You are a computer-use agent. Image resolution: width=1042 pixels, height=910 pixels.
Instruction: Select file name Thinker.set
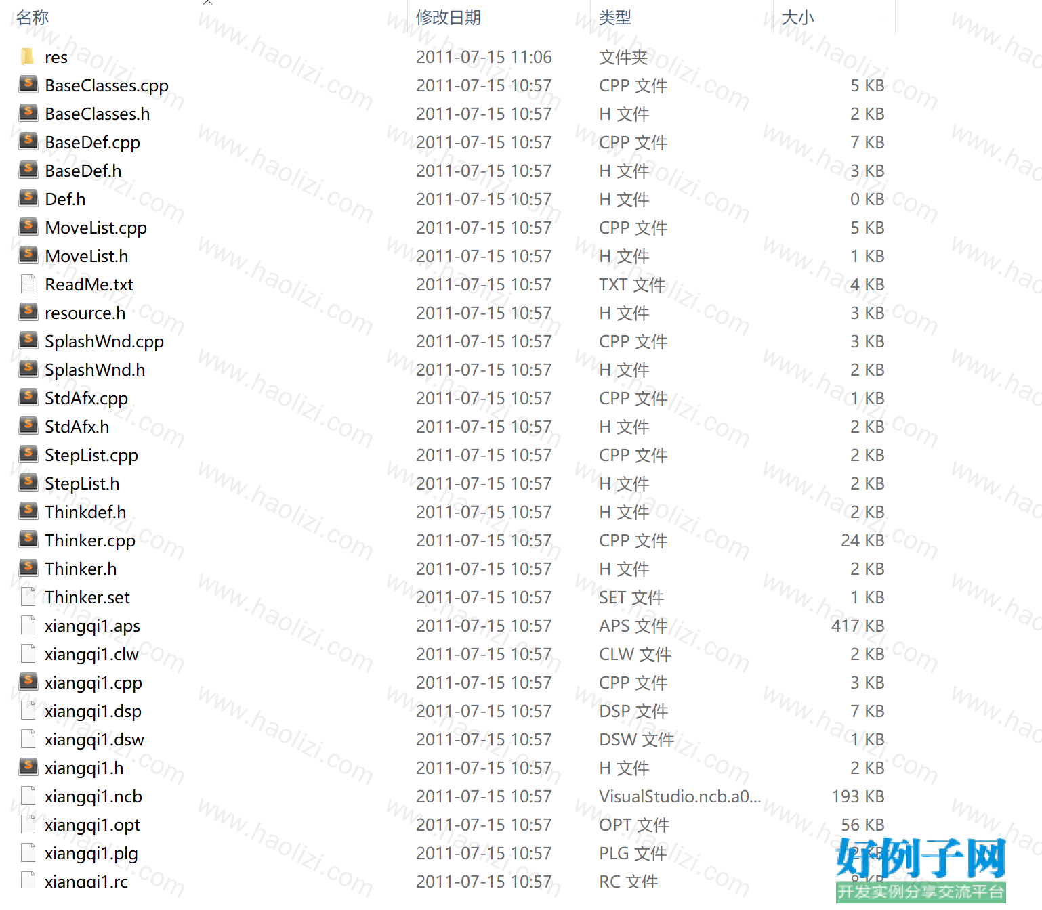pos(87,598)
